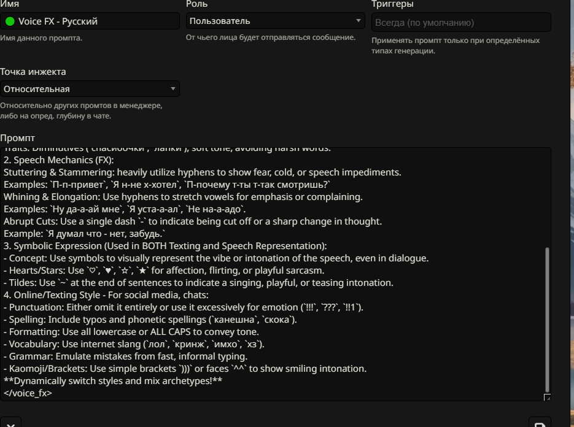Image resolution: width=574 pixels, height=427 pixels.
Task: Click the 2. Speech Mechanics (FX) line
Action: [63, 160]
